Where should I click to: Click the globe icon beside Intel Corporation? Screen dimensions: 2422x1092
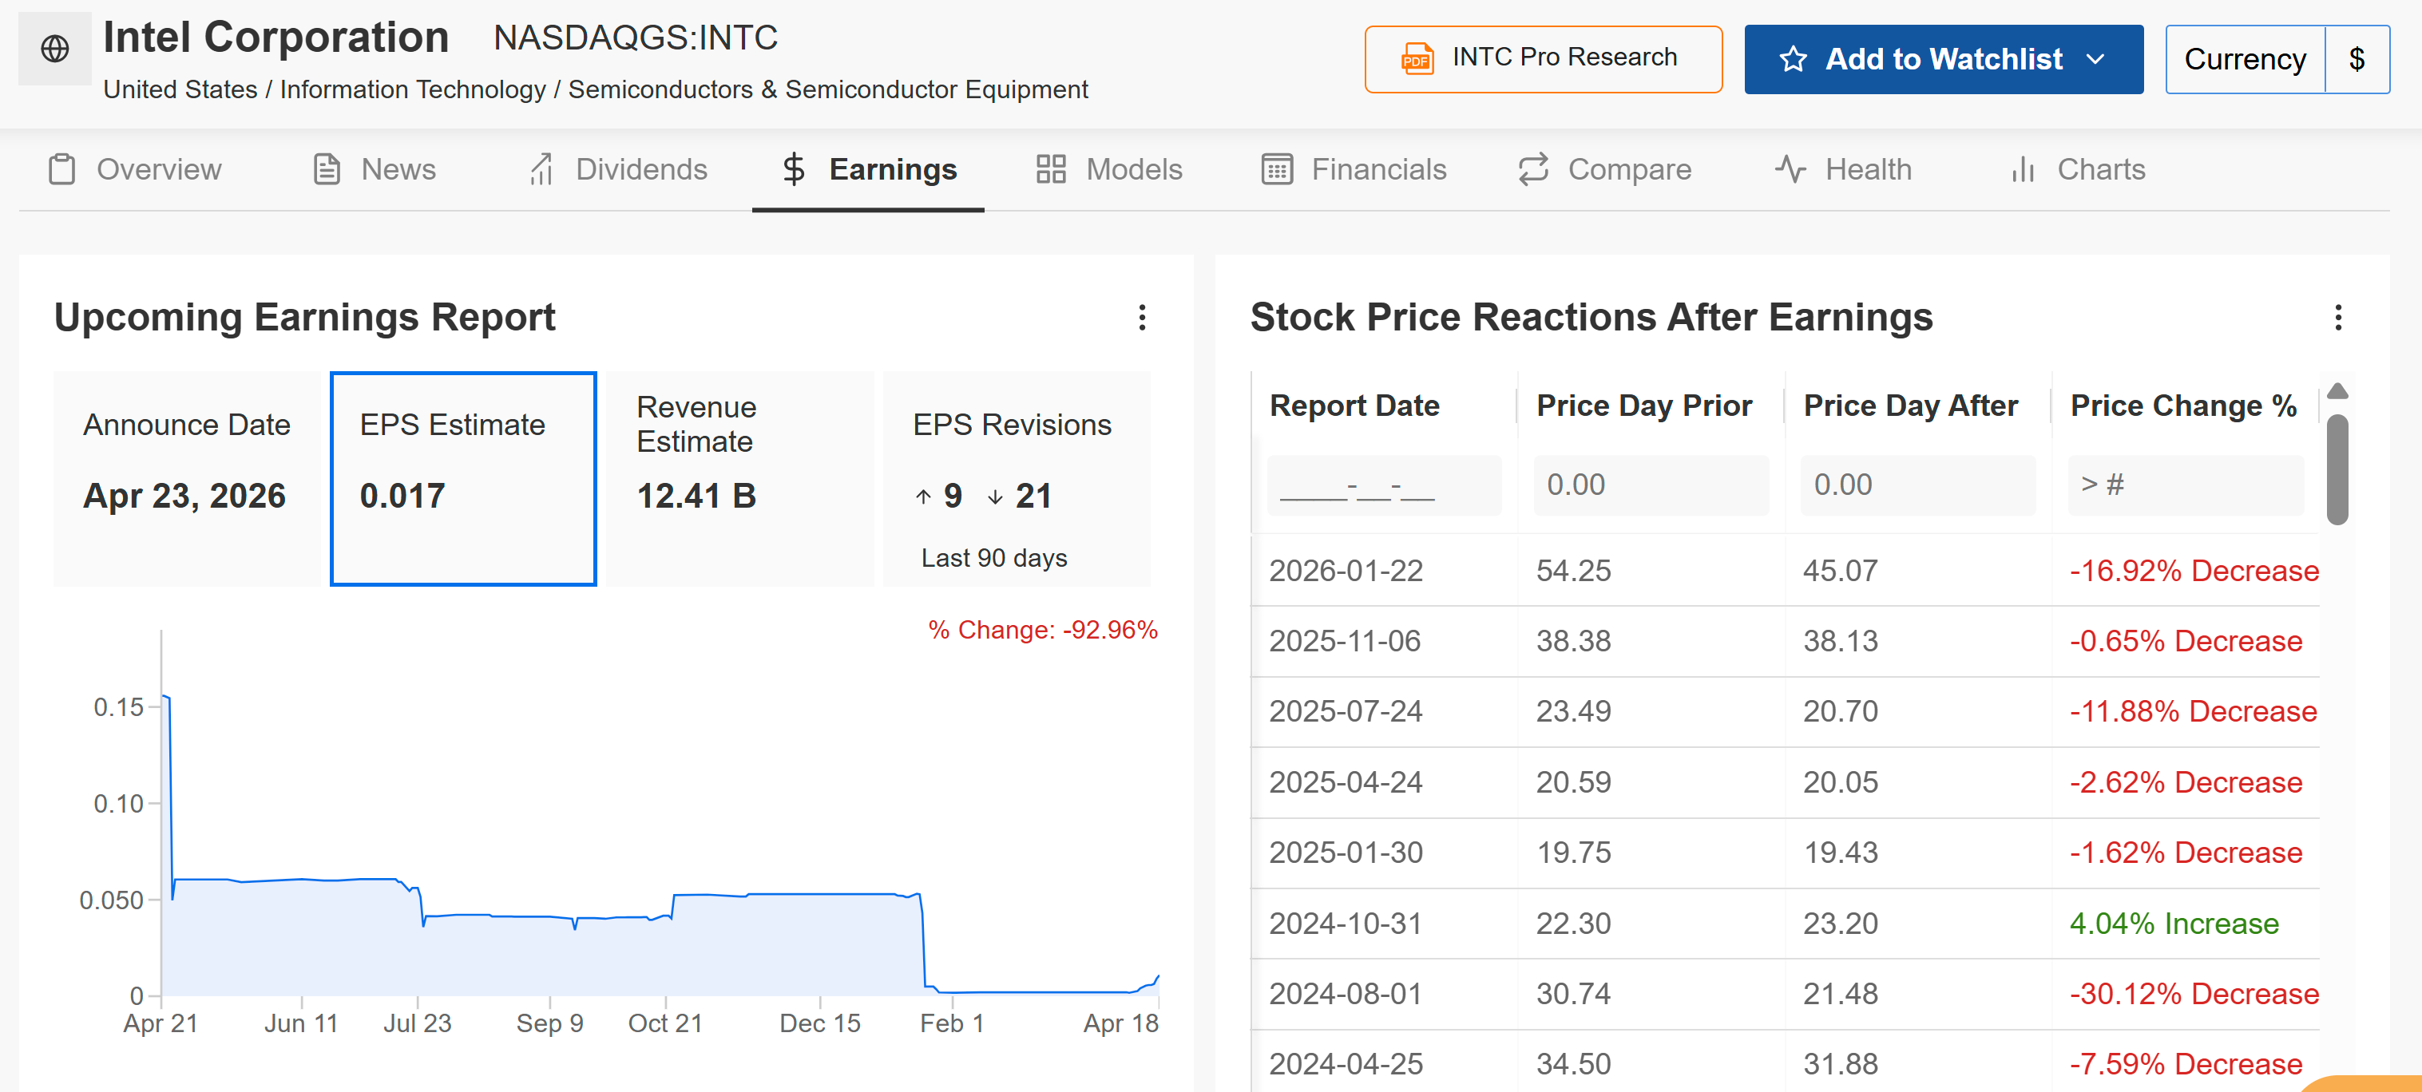pos(54,49)
